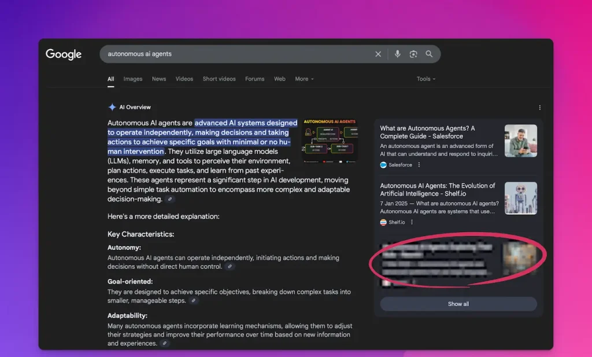
Task: Open three-dot menu beside Salesforce source
Action: pos(419,165)
